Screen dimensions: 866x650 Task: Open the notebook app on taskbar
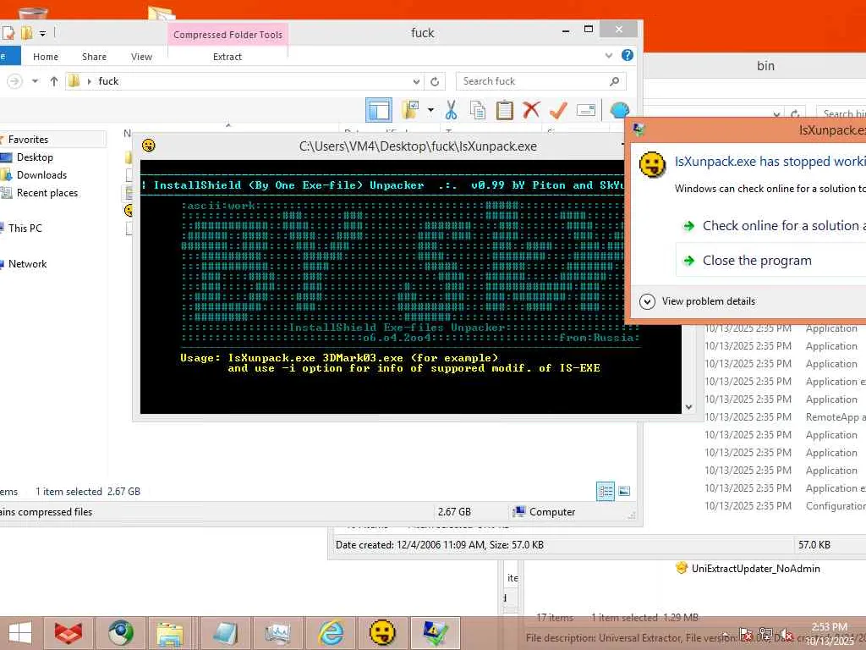pyautogui.click(x=225, y=633)
